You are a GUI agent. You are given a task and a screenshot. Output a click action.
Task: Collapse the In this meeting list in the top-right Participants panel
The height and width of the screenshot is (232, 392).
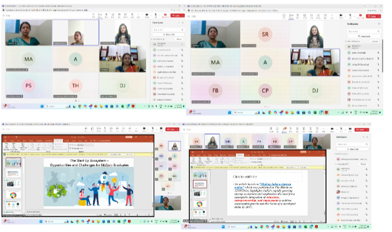point(346,41)
